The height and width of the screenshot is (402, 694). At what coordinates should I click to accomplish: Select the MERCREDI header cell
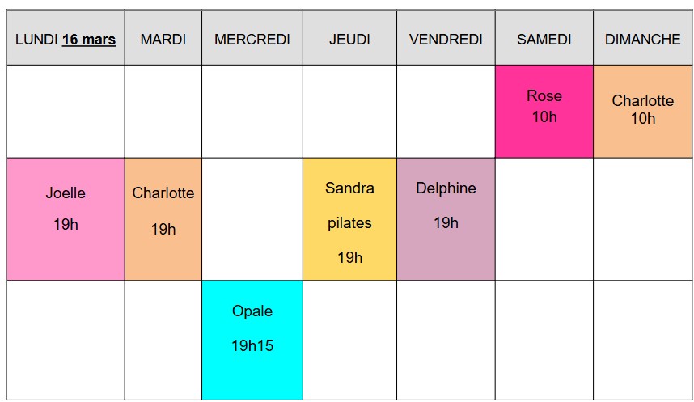point(252,38)
